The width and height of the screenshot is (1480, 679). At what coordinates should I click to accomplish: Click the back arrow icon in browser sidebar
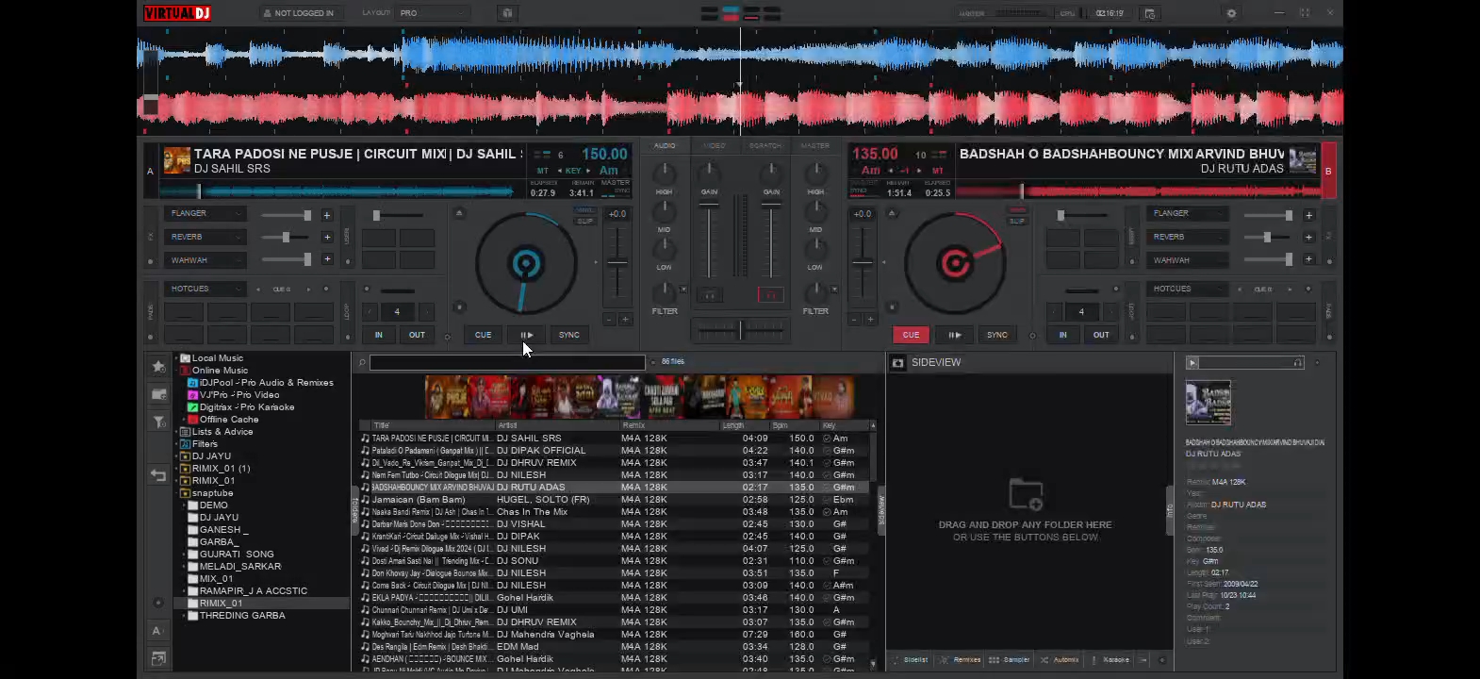[158, 475]
